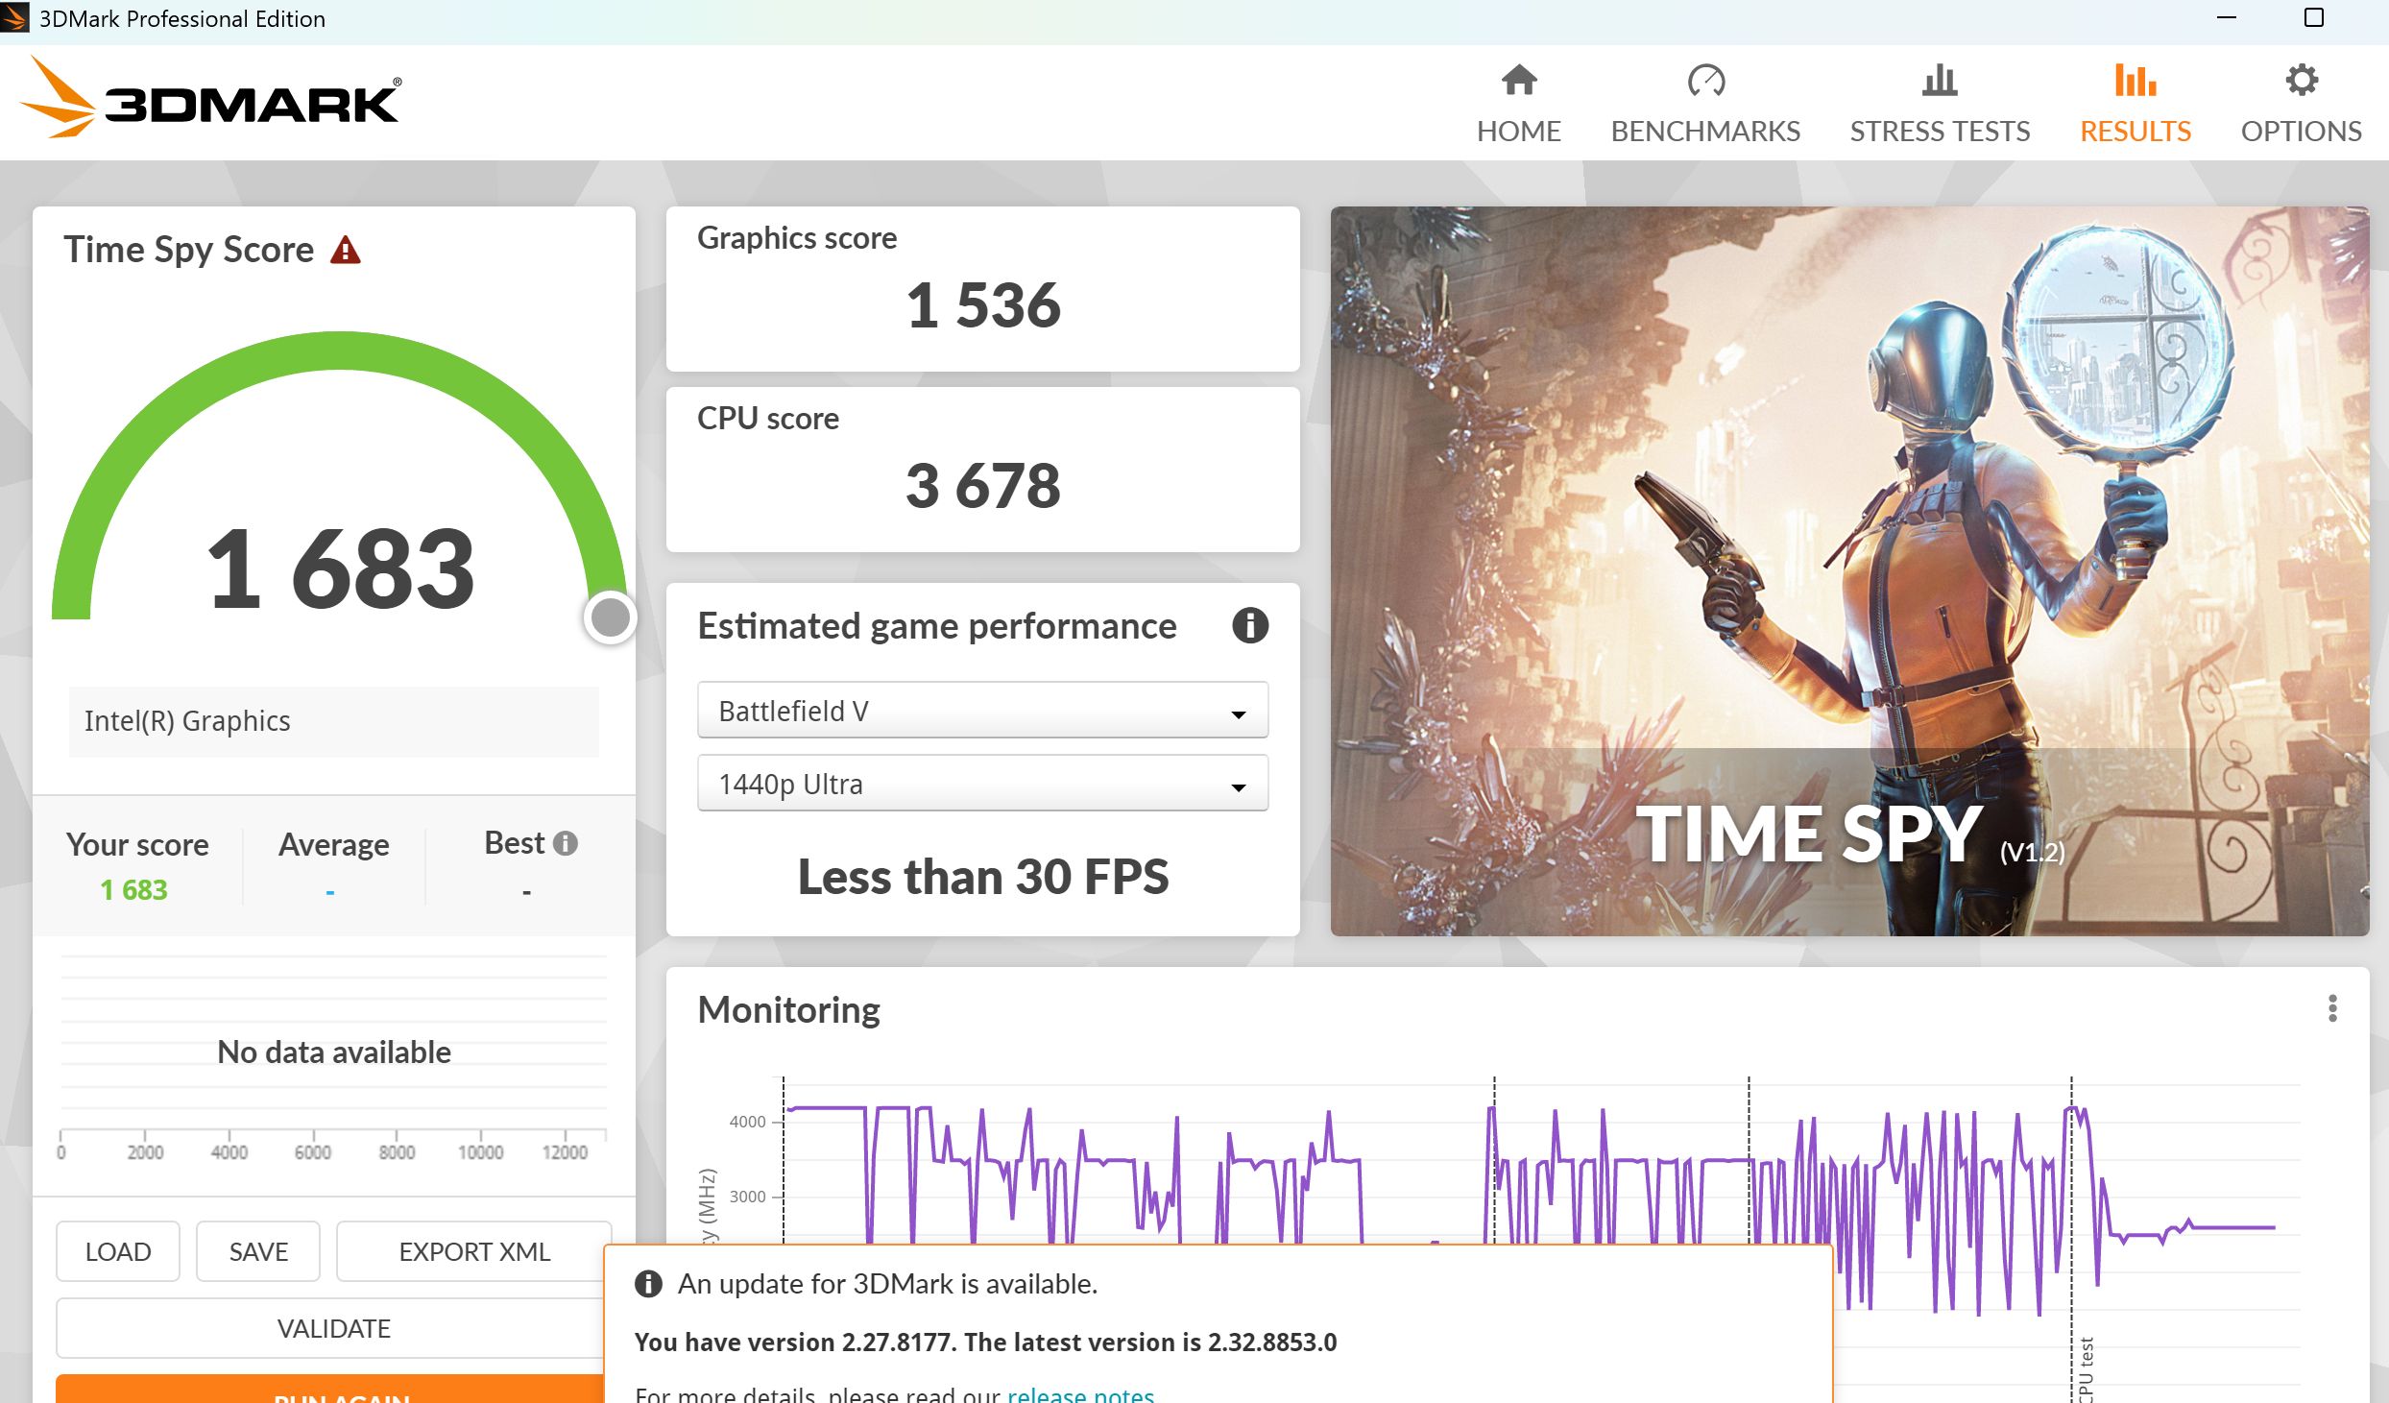The image size is (2389, 1403).
Task: Expand the 1440p Ultra resolution dropdown
Action: 982,784
